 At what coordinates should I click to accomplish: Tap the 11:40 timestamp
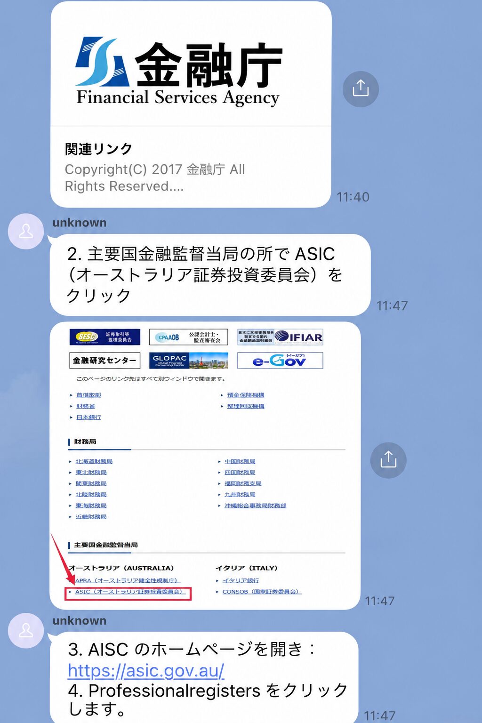[x=353, y=197]
